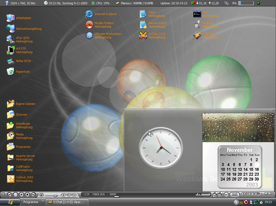Toggle the PL playlist button
Screen dimensions: 276x206
(69, 195)
